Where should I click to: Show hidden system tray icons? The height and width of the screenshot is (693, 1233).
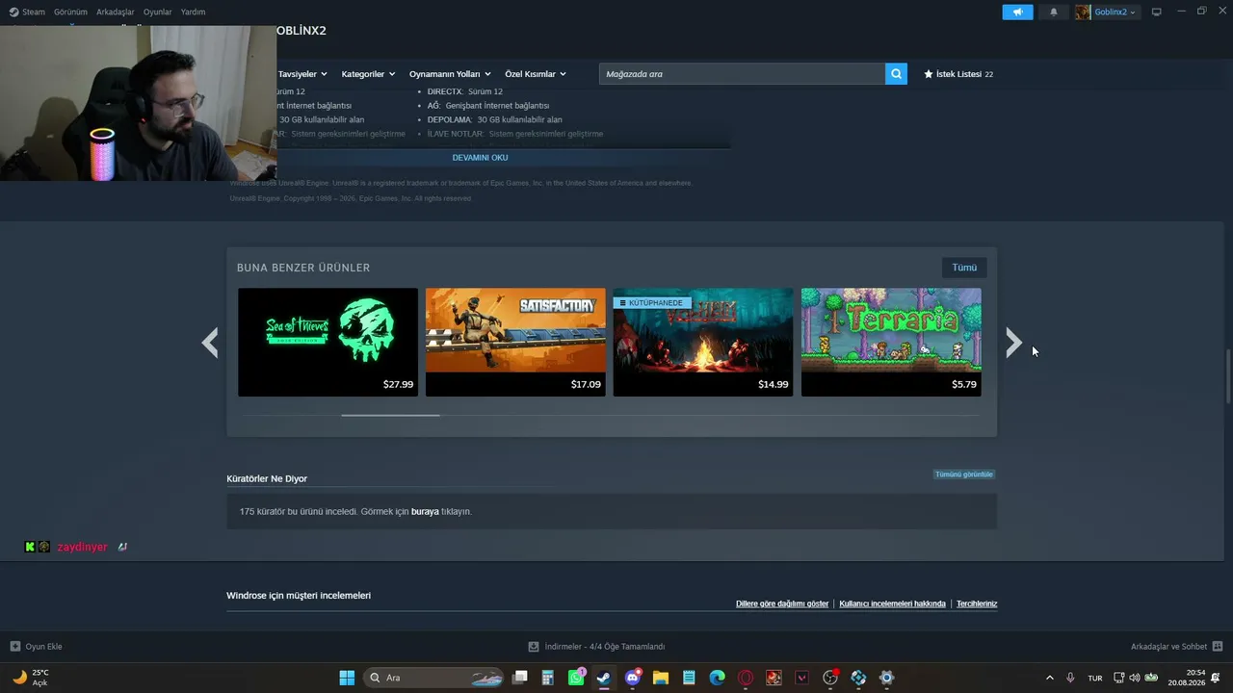coord(1050,678)
